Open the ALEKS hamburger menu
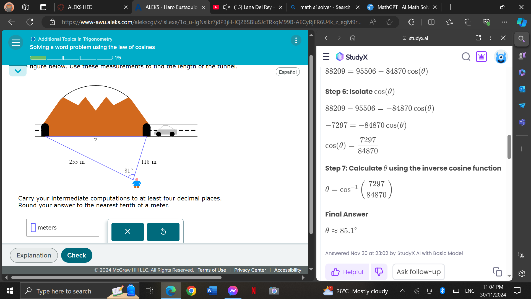Image resolution: width=531 pixels, height=299 pixels. (x=16, y=42)
